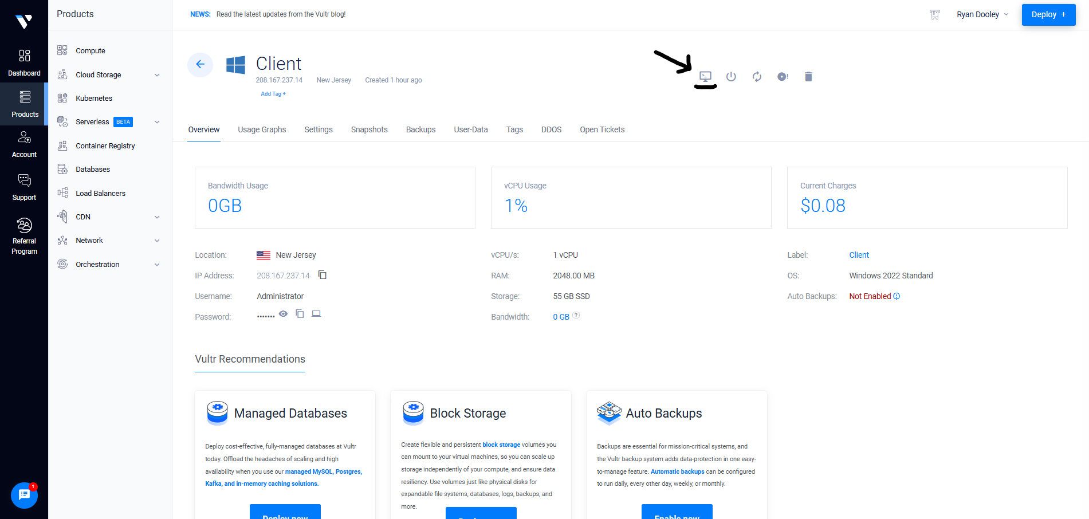Screen dimensions: 1089x519
Task: Click the Managed Databases card heading
Action: (x=290, y=413)
